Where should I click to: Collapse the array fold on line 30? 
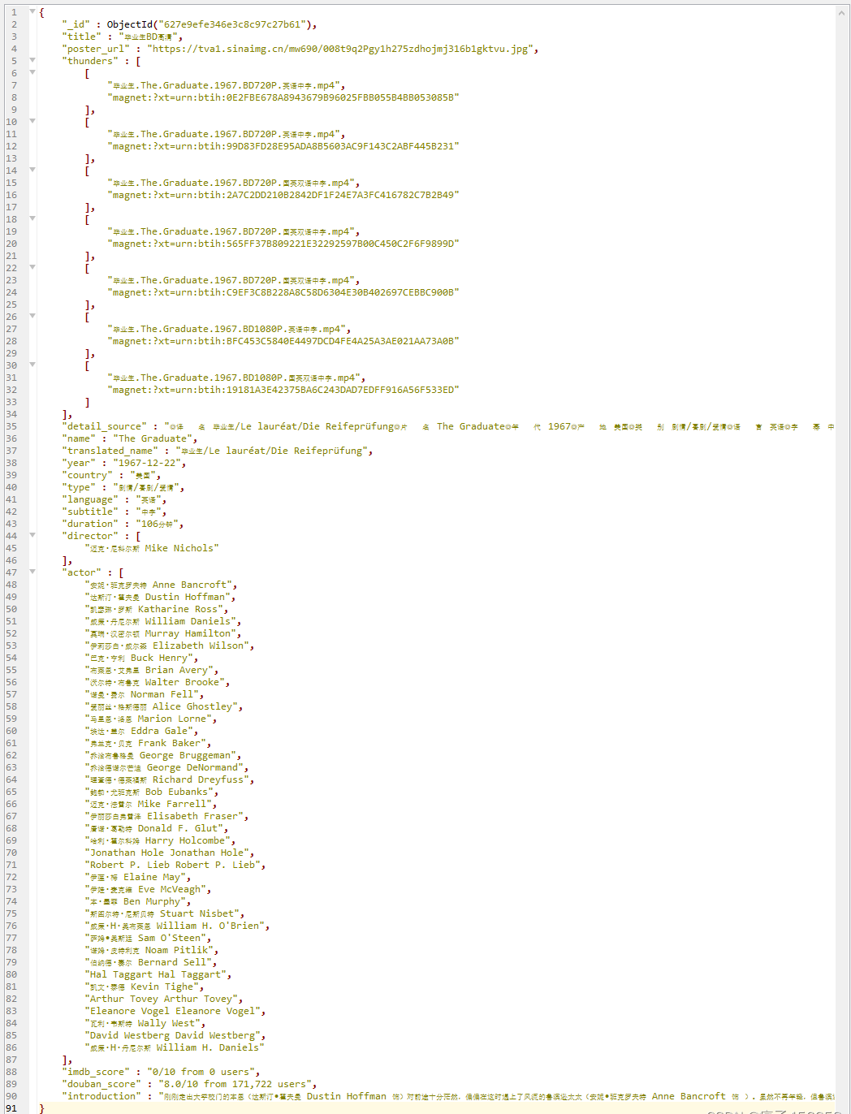[x=32, y=365]
